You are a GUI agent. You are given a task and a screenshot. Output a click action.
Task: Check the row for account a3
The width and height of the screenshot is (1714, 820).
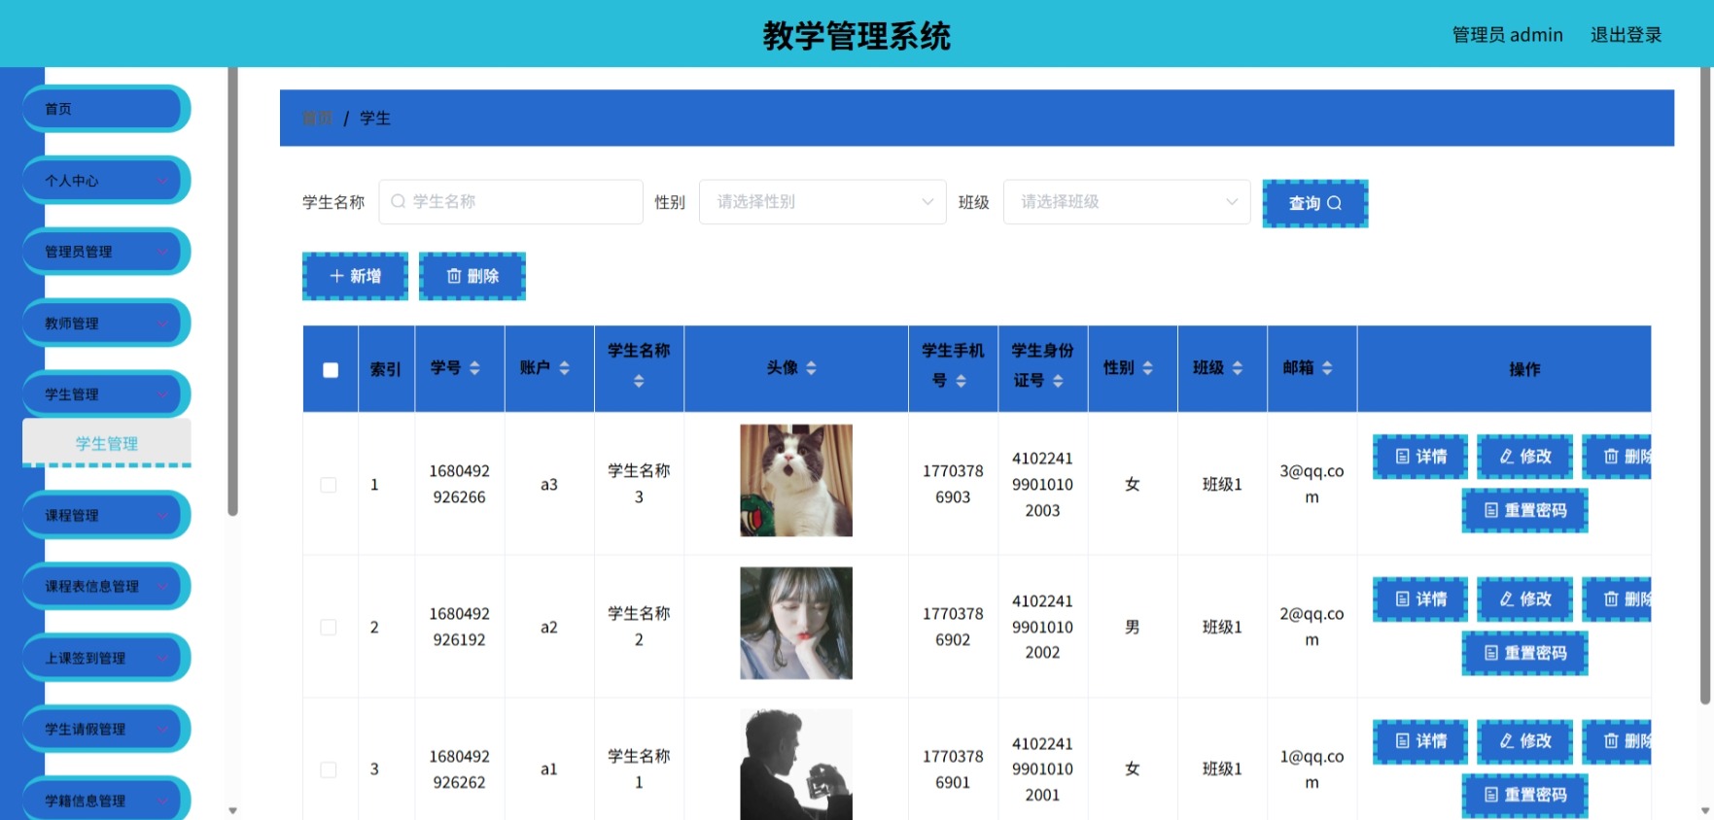329,485
